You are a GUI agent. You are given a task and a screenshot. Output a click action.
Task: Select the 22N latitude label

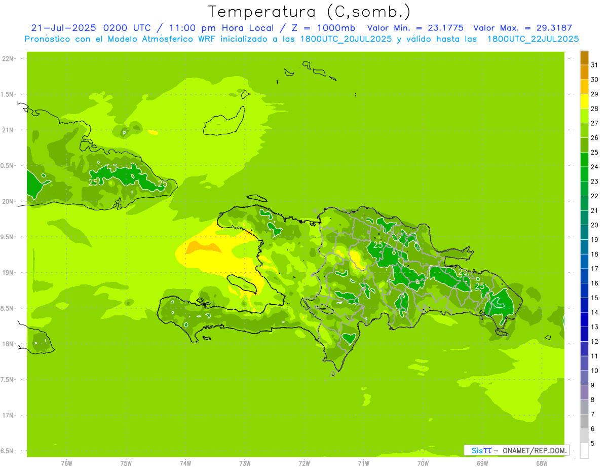coord(7,59)
